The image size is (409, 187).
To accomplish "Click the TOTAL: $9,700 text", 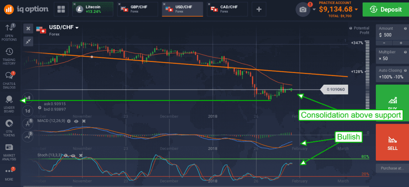I will click(x=340, y=16).
